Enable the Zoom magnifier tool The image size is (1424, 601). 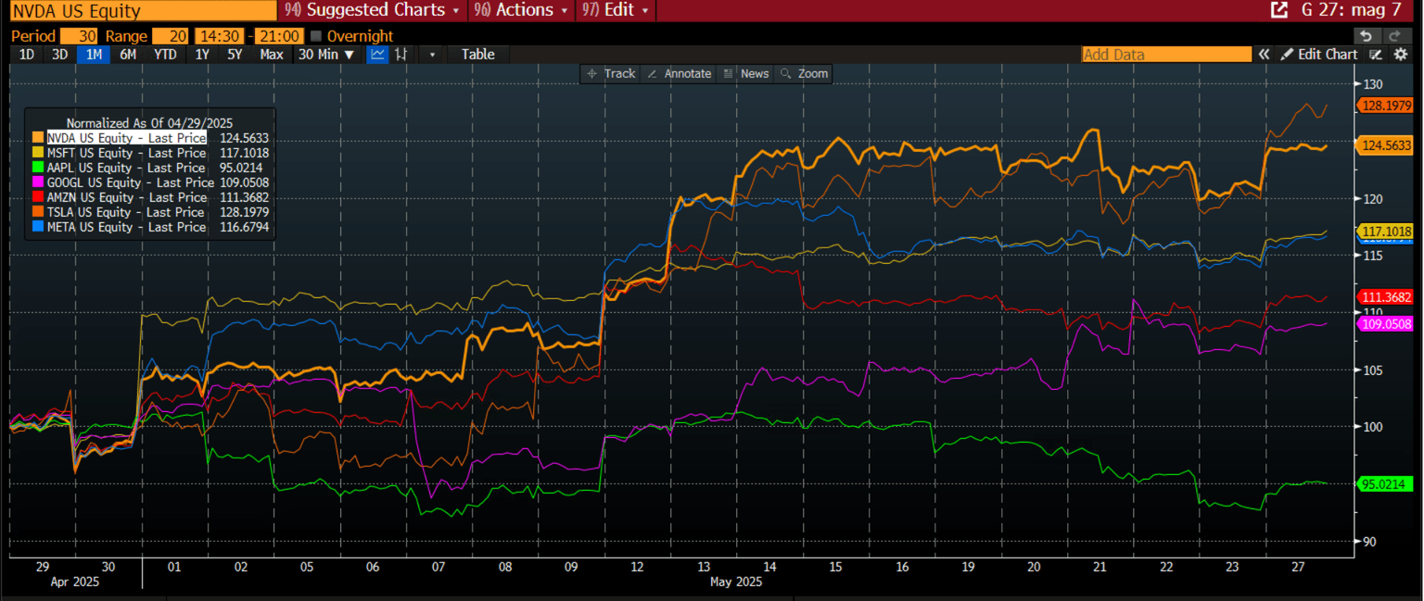tap(804, 73)
